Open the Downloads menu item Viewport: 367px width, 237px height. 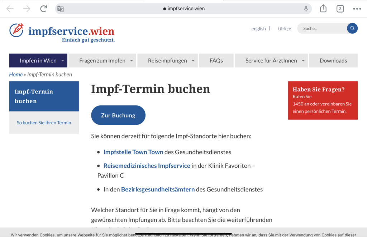click(333, 61)
